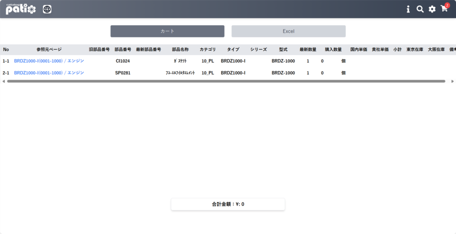
Task: Open the shopping cart icon with badge
Action: [x=444, y=9]
